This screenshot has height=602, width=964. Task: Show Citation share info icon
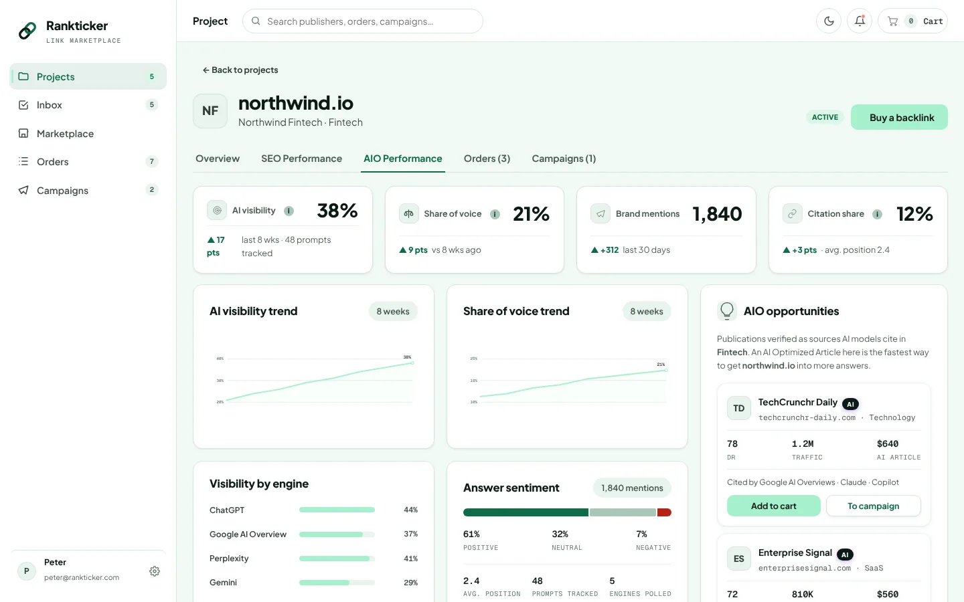pos(878,214)
